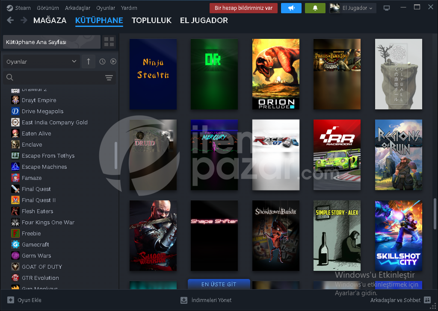Switch to the TOPLULUK tab
This screenshot has width=438, height=311.
click(152, 21)
